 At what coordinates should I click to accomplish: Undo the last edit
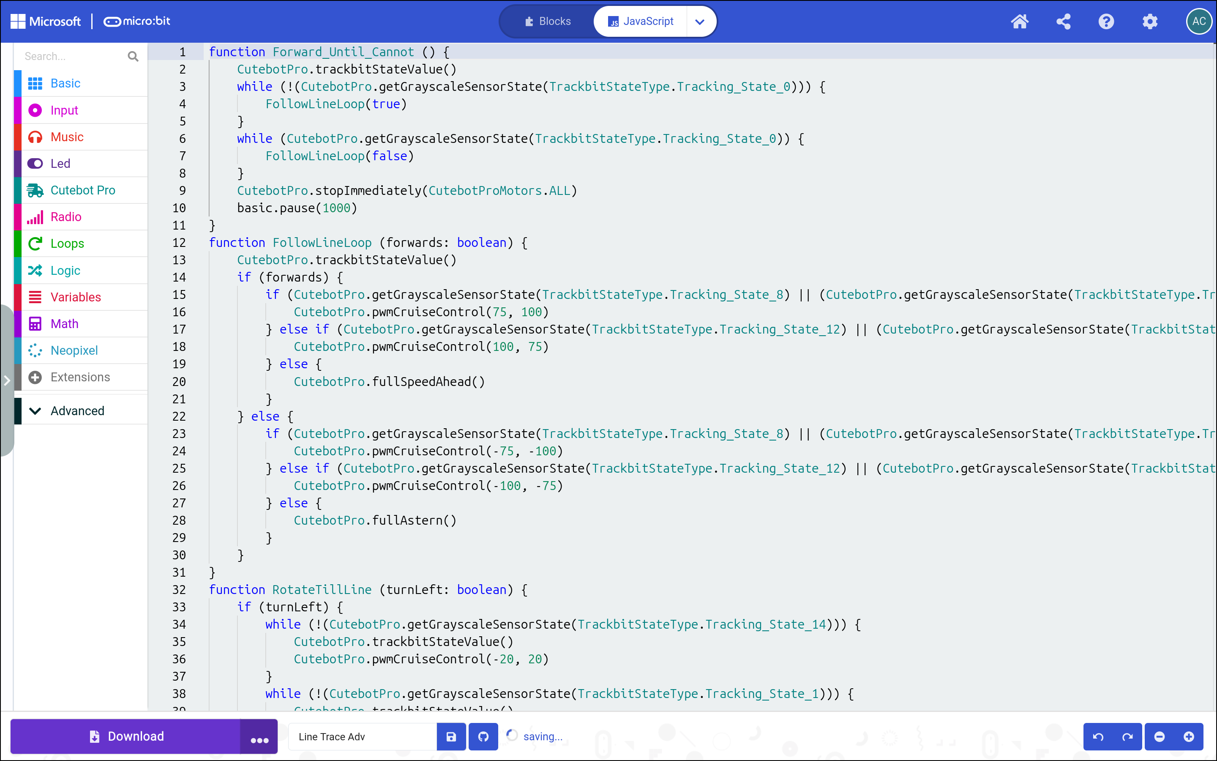(1098, 736)
